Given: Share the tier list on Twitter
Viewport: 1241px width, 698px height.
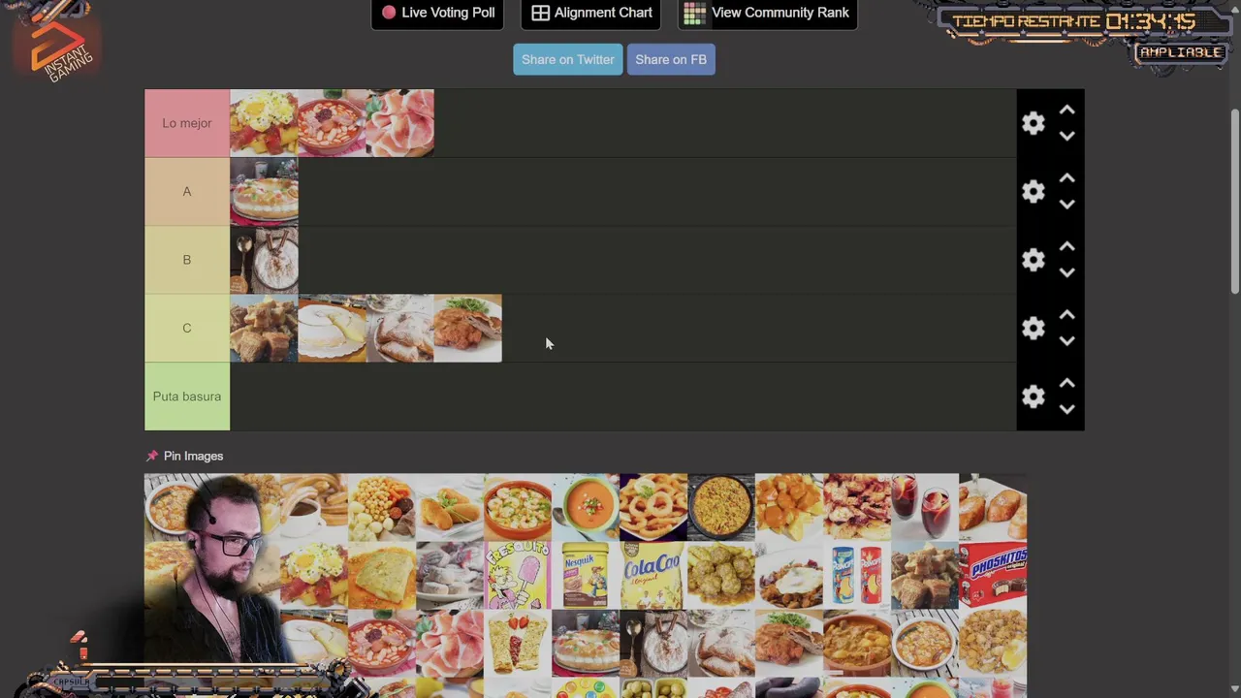Looking at the screenshot, I should pos(567,59).
